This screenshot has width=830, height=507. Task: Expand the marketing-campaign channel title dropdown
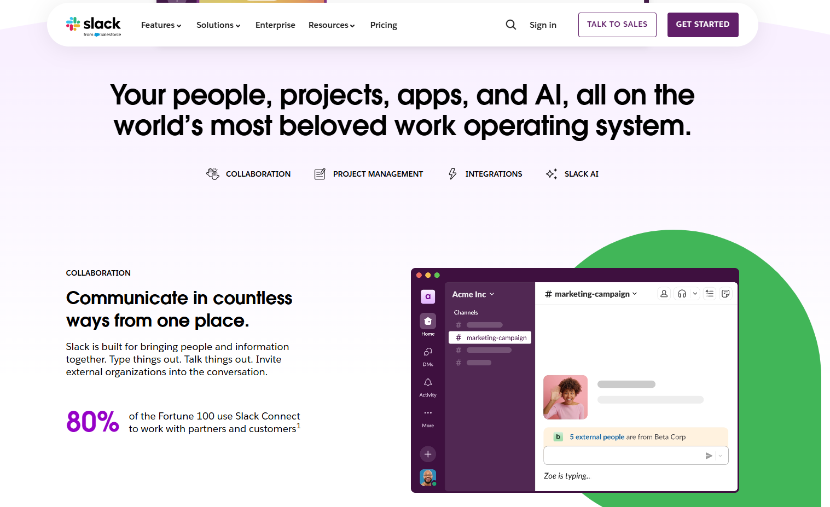tap(591, 294)
